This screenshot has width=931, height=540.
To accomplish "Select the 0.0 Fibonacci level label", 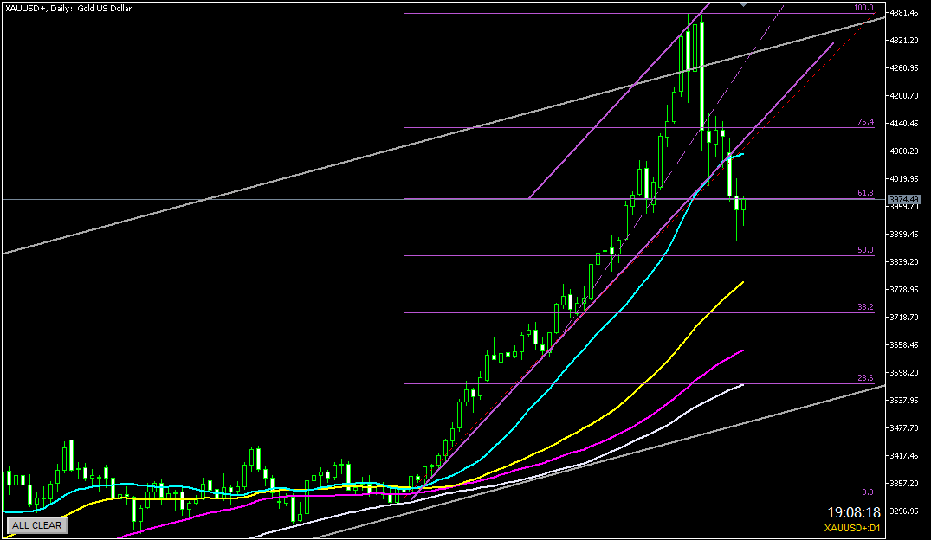I will (867, 492).
